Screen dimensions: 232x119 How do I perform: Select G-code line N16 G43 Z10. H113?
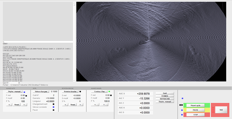[x=10, y=64]
